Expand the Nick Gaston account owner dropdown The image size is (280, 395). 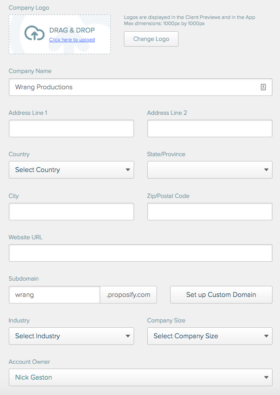[x=141, y=377]
